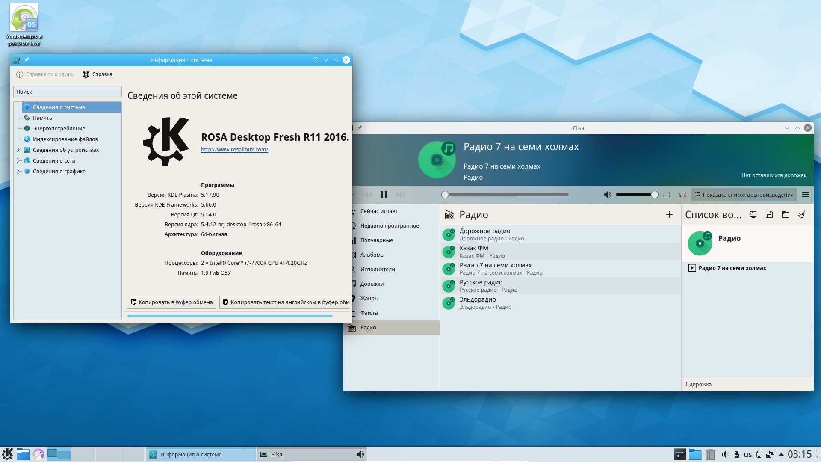Expand the Сведения об устройствах tree item
821x462 pixels.
pos(18,150)
